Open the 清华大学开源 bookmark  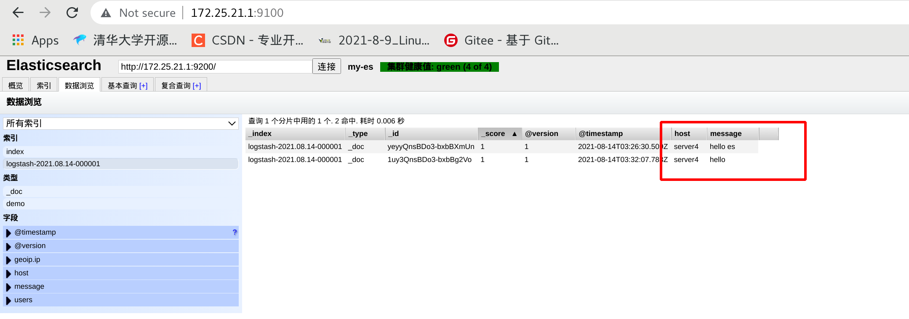pyautogui.click(x=125, y=40)
